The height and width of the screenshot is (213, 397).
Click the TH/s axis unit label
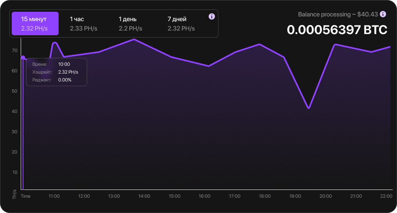(x=14, y=195)
